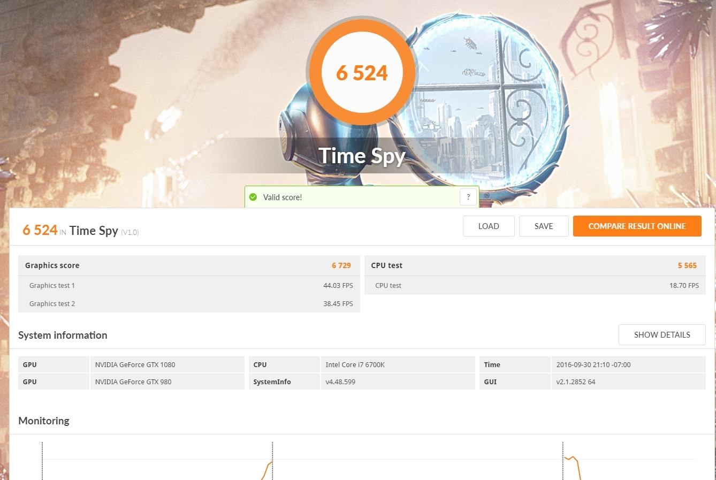This screenshot has width=716, height=480.
Task: Click the SystemInfo label cell
Action: pyautogui.click(x=284, y=382)
